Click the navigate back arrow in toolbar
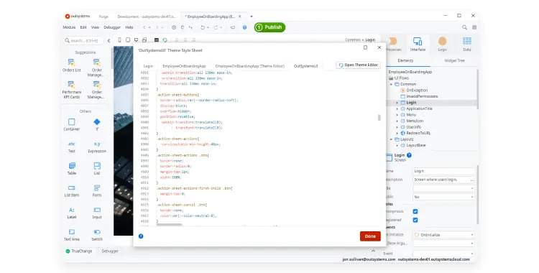Screen dimensions: 539x273 tap(144, 27)
